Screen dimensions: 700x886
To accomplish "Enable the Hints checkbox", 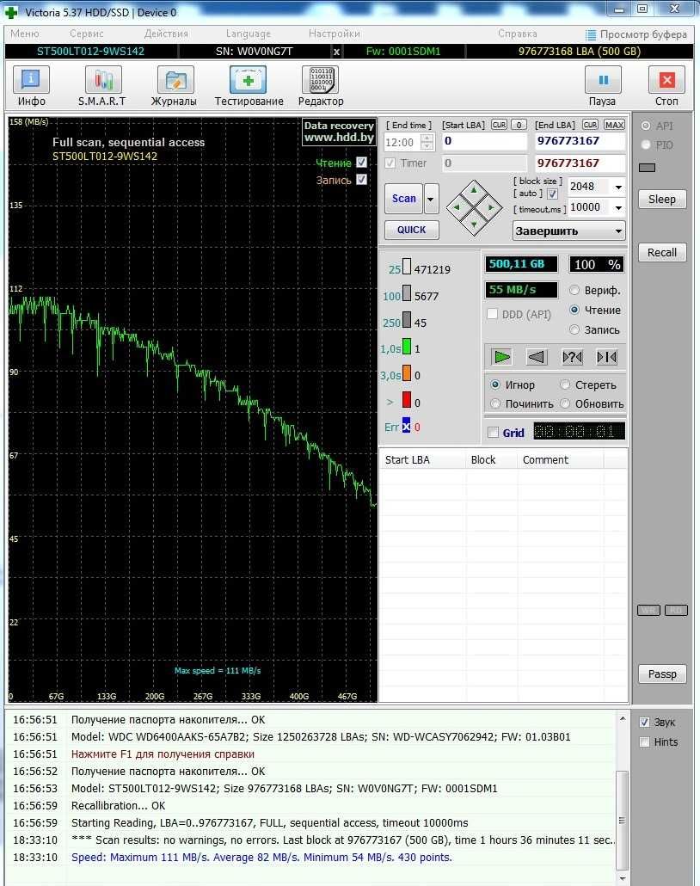I will point(645,741).
